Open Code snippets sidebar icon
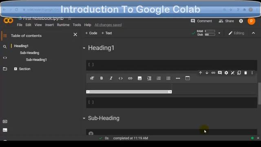The width and height of the screenshot is (261, 147). click(x=5, y=58)
